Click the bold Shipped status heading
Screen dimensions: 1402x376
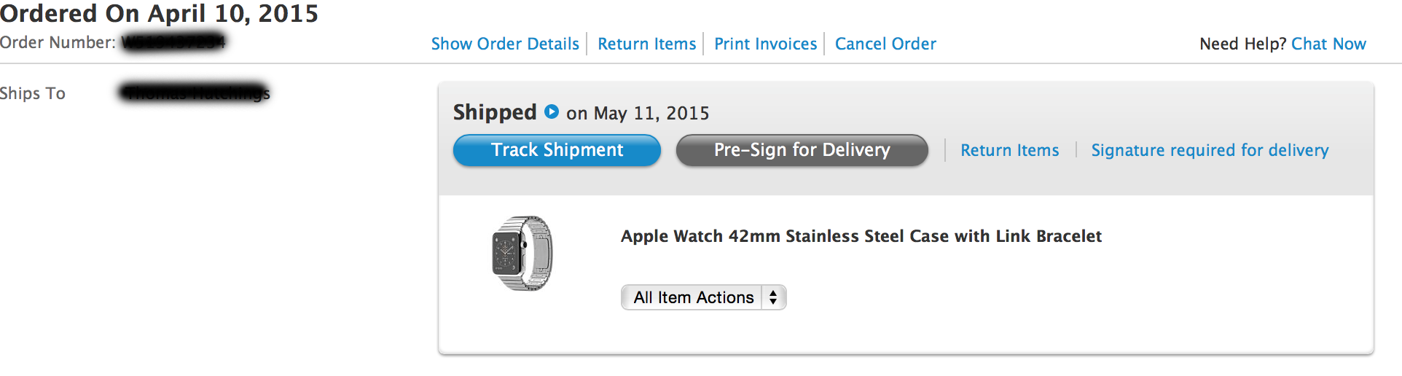tap(495, 112)
